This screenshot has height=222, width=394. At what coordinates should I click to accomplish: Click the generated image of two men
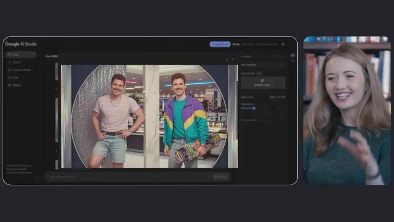point(149,116)
